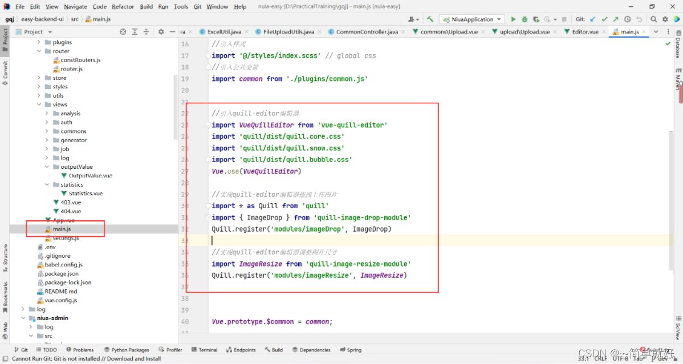The width and height of the screenshot is (683, 364).
Task: Open the NiuaApplication run configuration dropdown
Action: click(x=471, y=19)
